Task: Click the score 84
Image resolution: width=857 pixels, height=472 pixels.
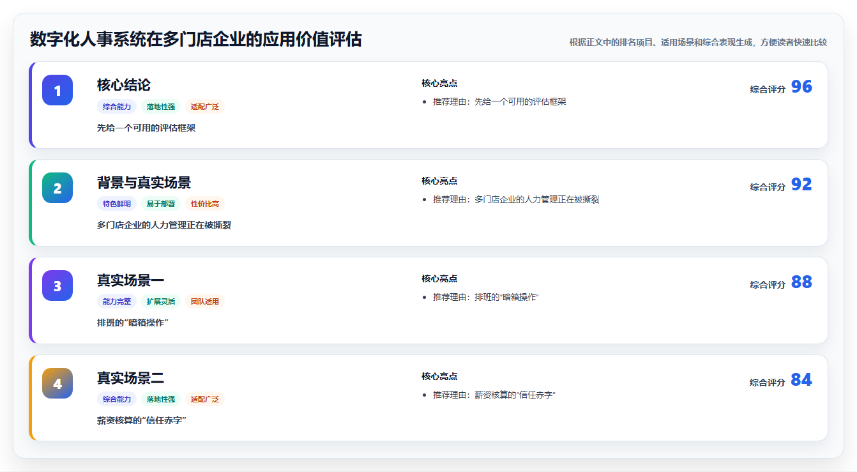Action: point(801,380)
